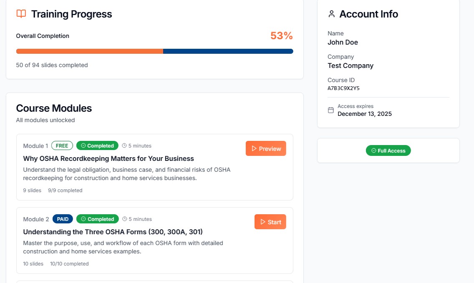Click the 53% completion percentage
The height and width of the screenshot is (283, 474).
282,35
